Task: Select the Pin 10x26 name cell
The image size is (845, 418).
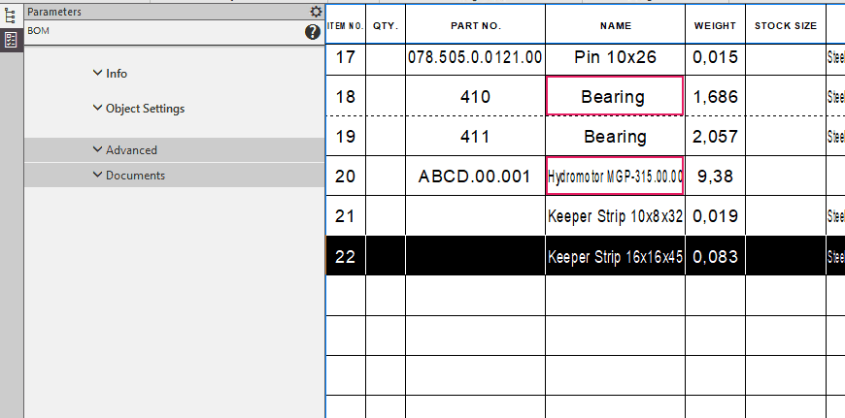Action: coord(615,57)
